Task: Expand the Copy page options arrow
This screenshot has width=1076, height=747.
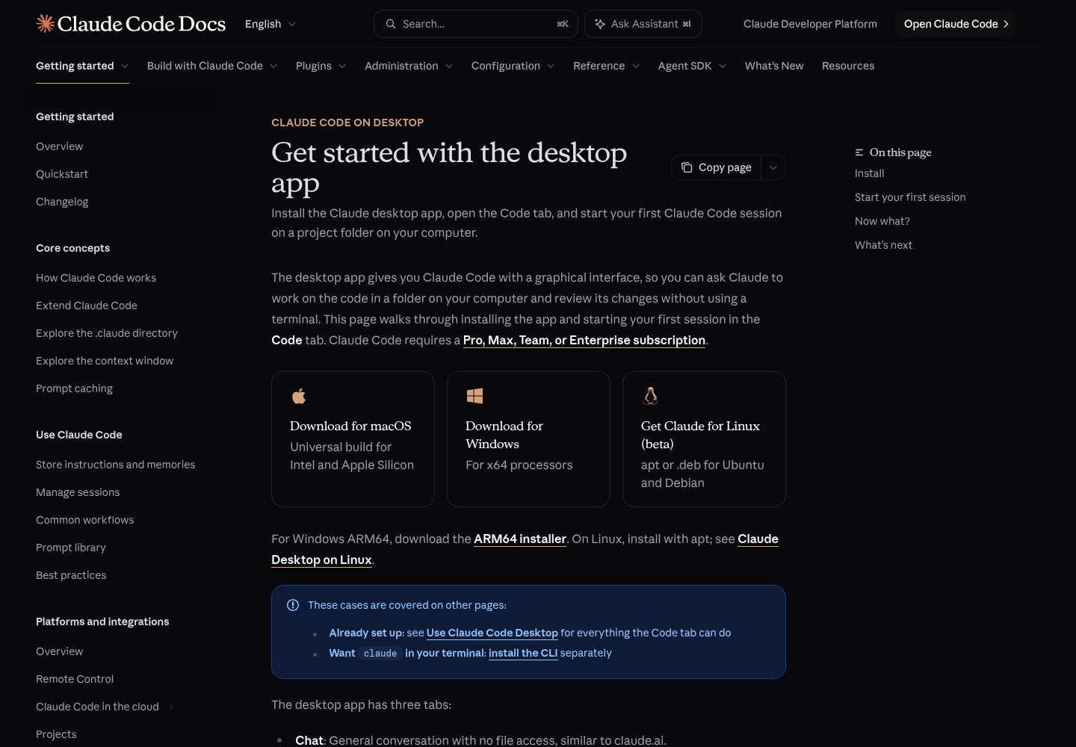Action: pos(773,167)
